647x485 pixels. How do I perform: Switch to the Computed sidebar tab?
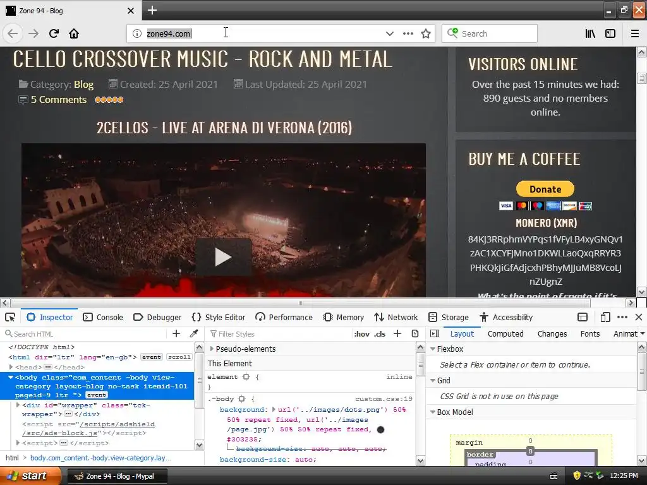(x=505, y=333)
